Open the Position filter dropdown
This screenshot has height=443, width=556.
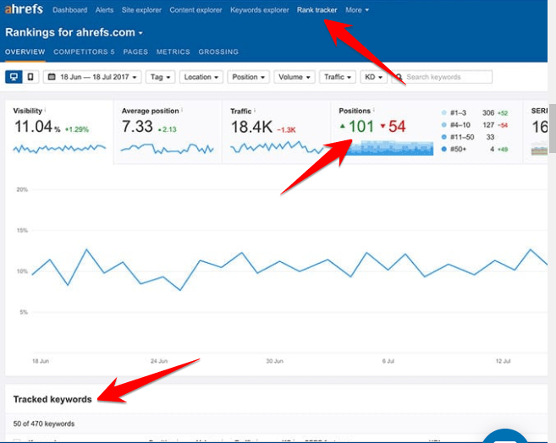[248, 77]
